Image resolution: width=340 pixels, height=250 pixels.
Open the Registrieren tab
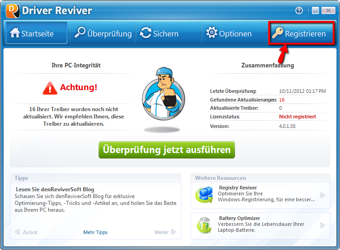pos(301,33)
